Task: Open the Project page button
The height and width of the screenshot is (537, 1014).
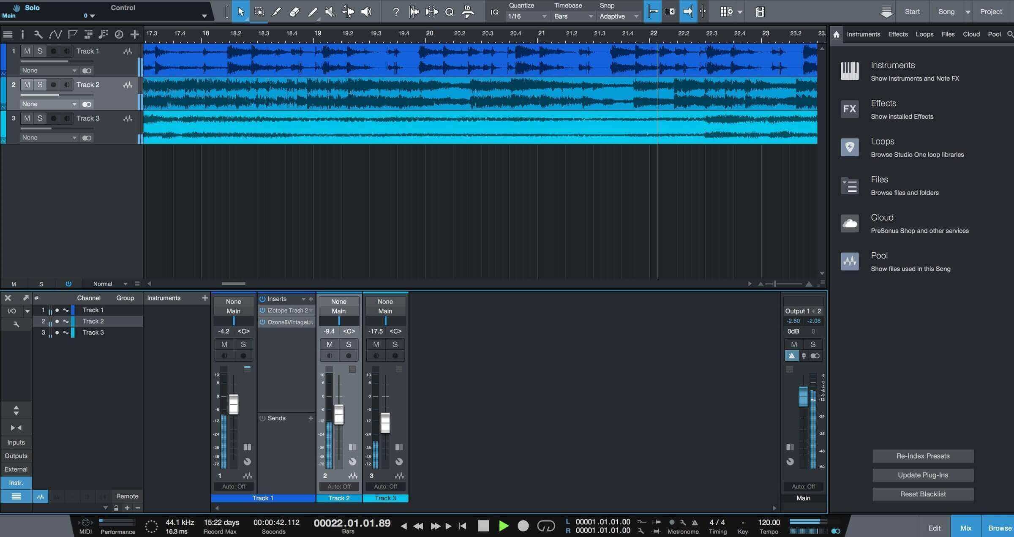Action: click(x=991, y=12)
